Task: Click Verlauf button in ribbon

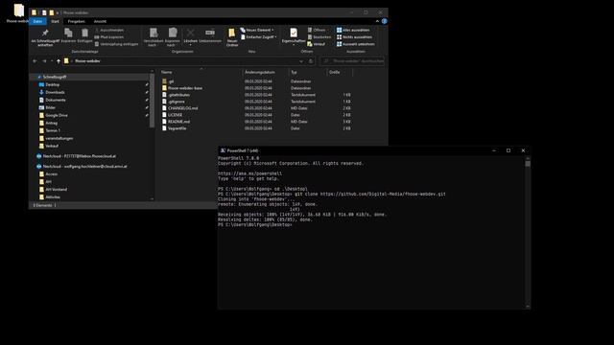Action: (317, 44)
